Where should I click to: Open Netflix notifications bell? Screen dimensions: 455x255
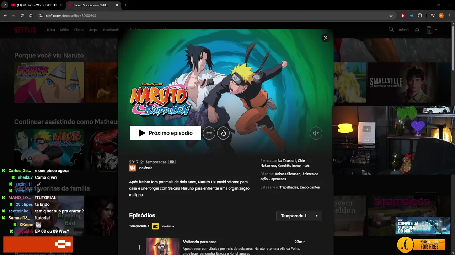417,30
